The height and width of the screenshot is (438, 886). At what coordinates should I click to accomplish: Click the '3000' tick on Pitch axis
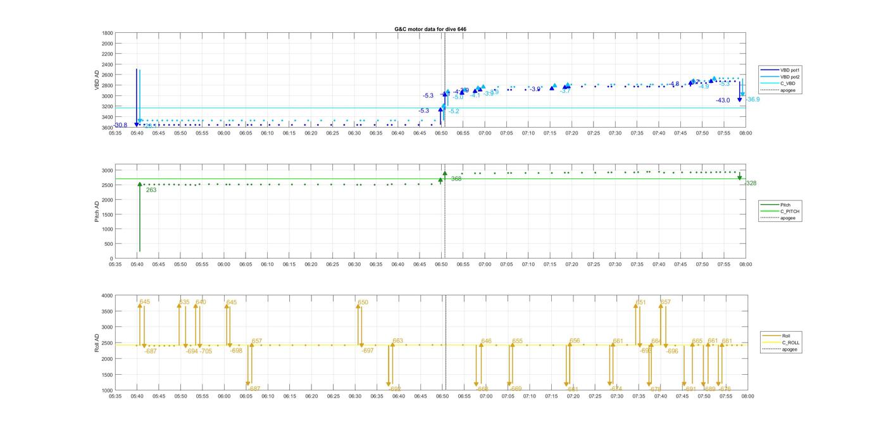(107, 171)
